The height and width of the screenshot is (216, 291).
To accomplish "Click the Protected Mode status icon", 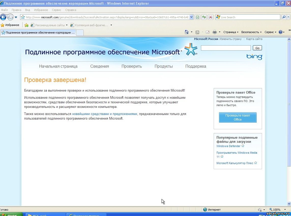I will pos(260,209).
